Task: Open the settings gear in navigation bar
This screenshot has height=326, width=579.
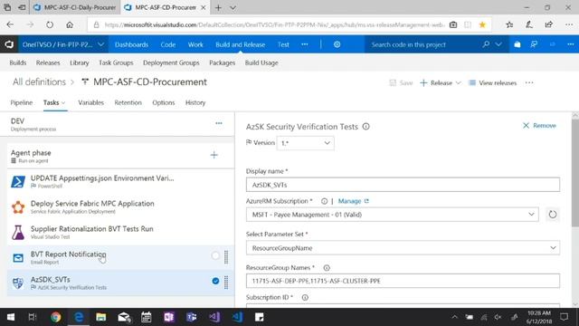Action: [x=337, y=44]
